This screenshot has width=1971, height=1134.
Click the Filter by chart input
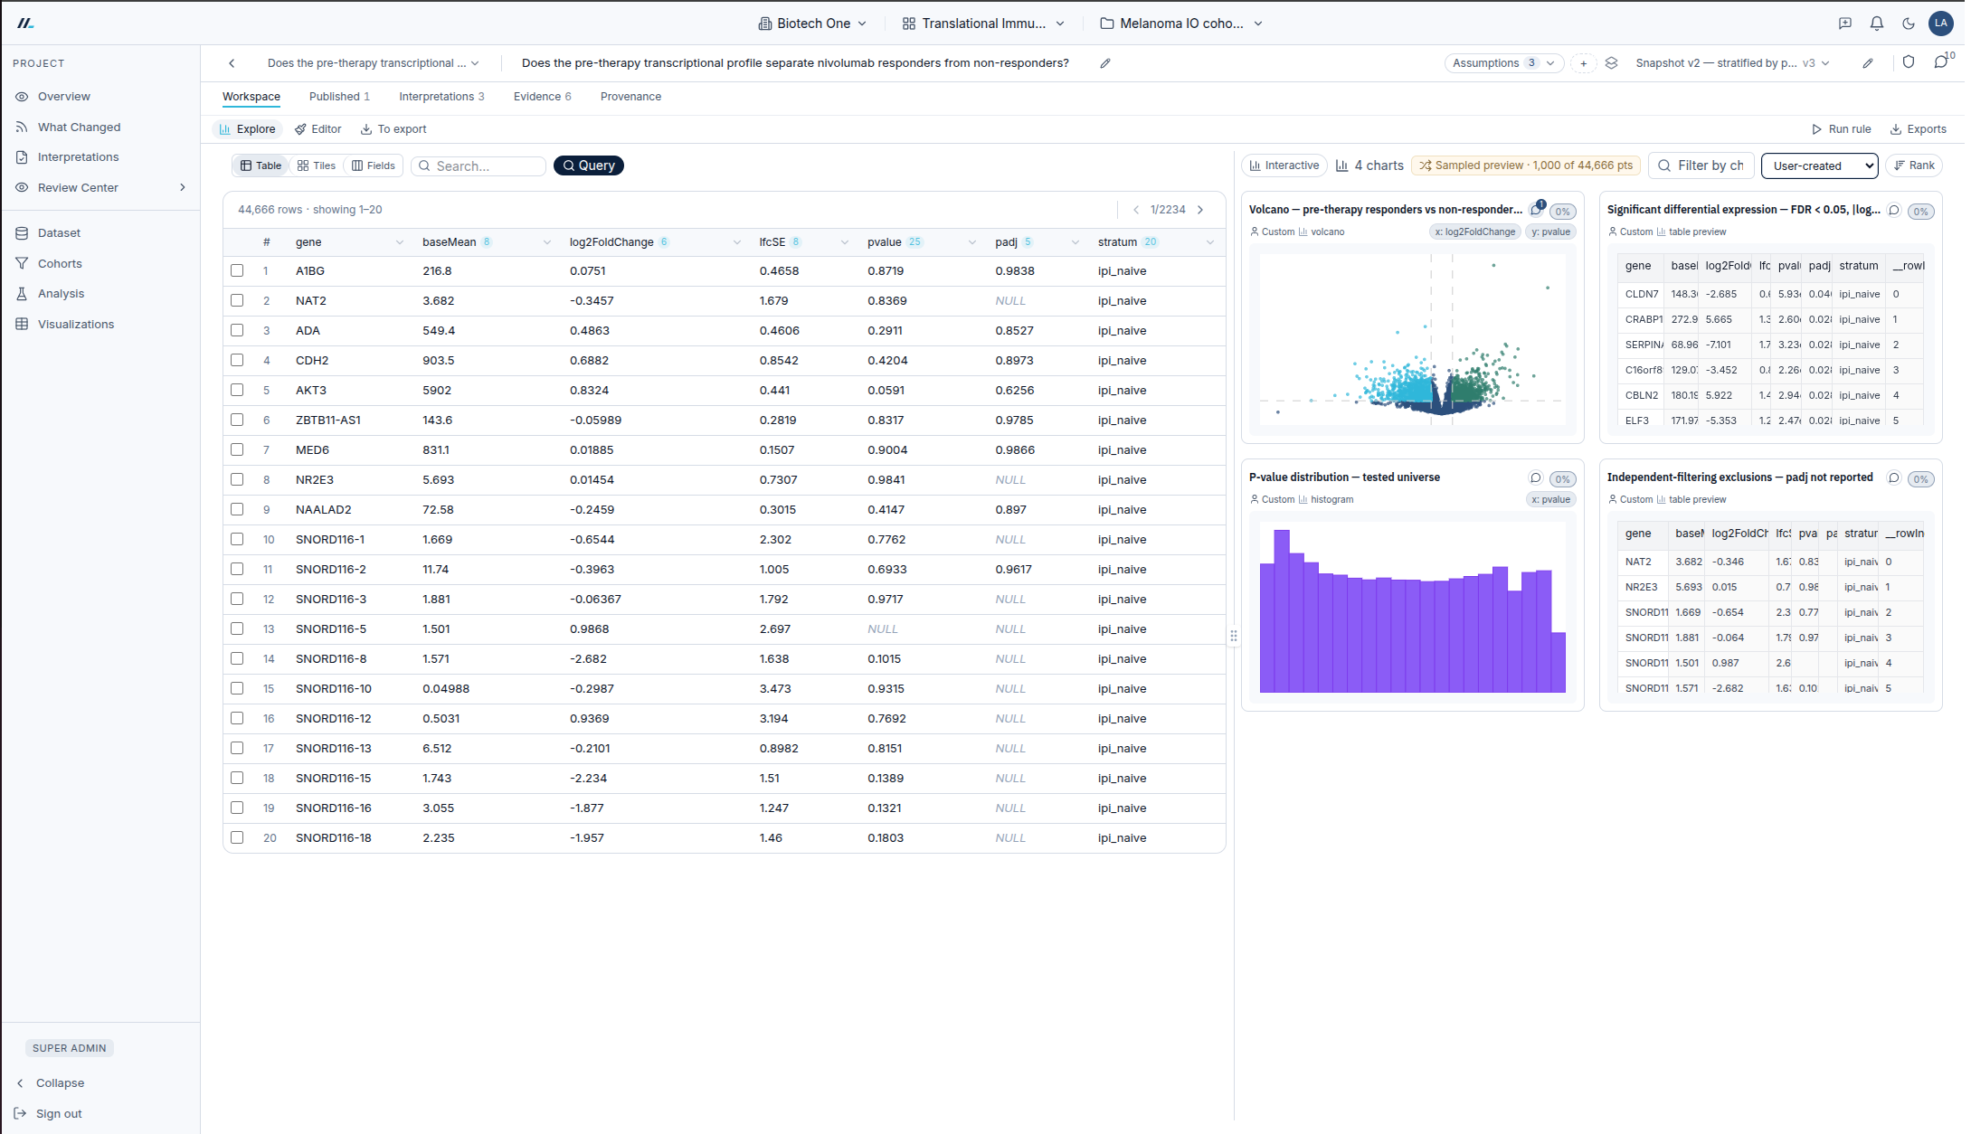click(1701, 165)
